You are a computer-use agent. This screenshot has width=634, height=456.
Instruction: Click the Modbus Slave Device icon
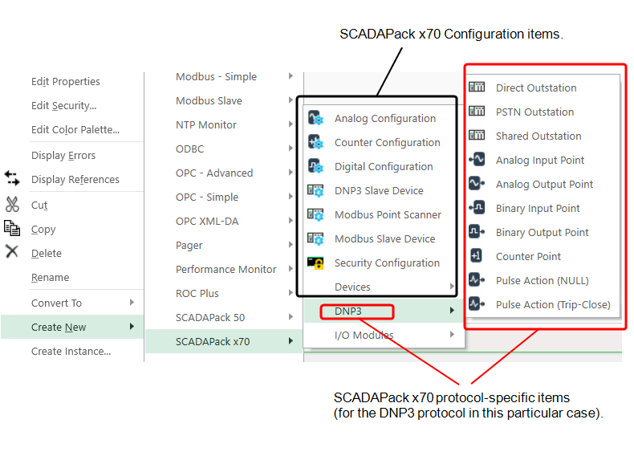click(x=315, y=238)
